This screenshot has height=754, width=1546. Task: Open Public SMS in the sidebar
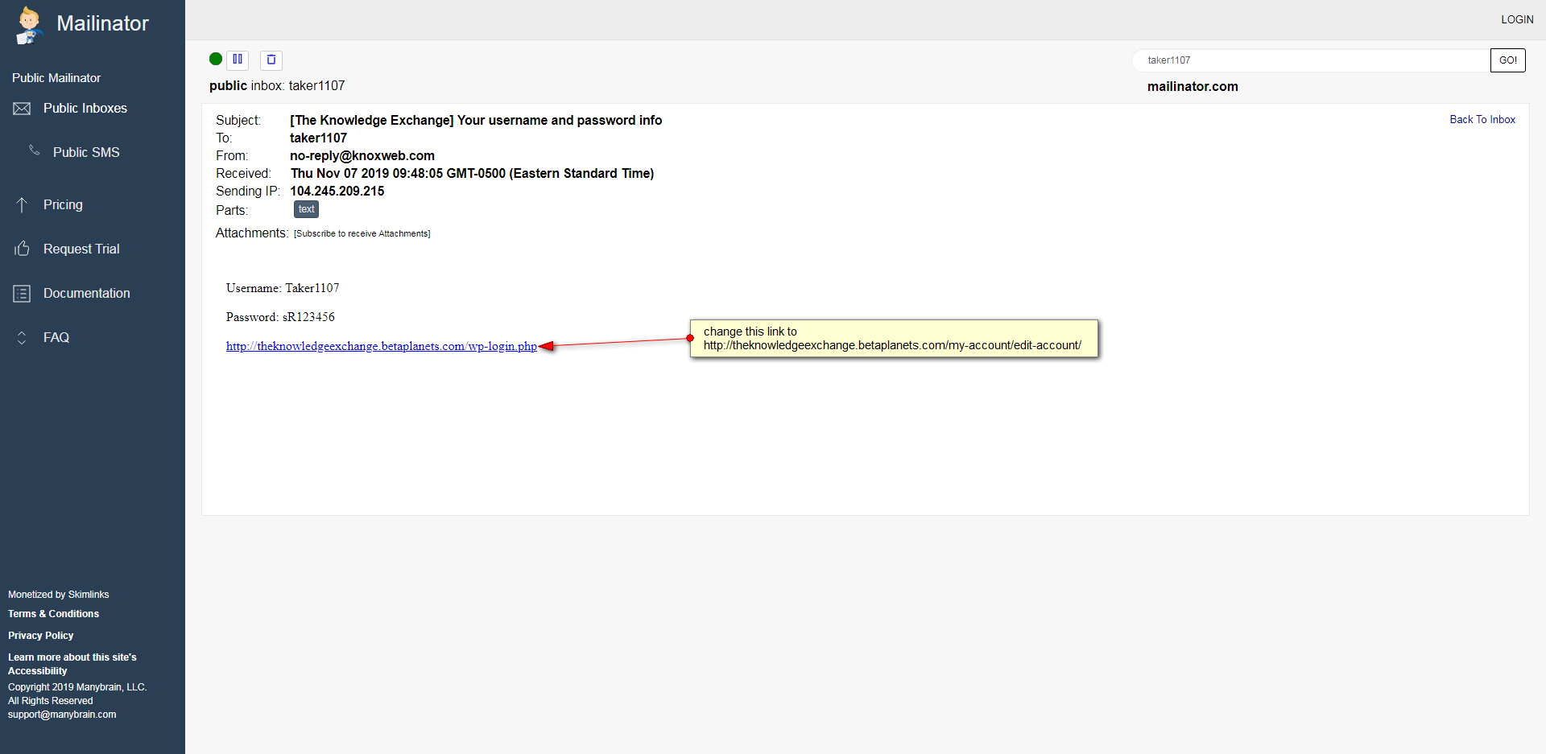(x=86, y=153)
